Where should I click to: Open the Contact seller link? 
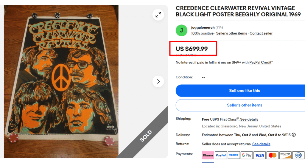(x=261, y=33)
